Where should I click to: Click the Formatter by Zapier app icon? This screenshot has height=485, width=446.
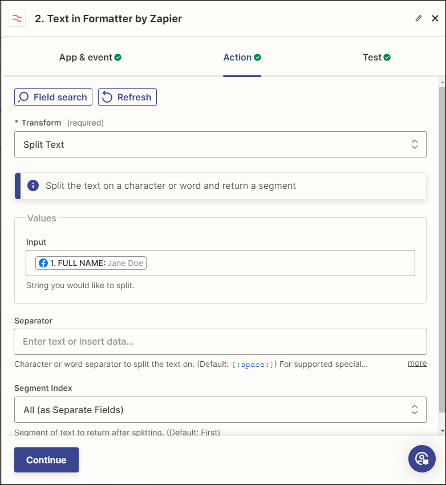pyautogui.click(x=17, y=19)
